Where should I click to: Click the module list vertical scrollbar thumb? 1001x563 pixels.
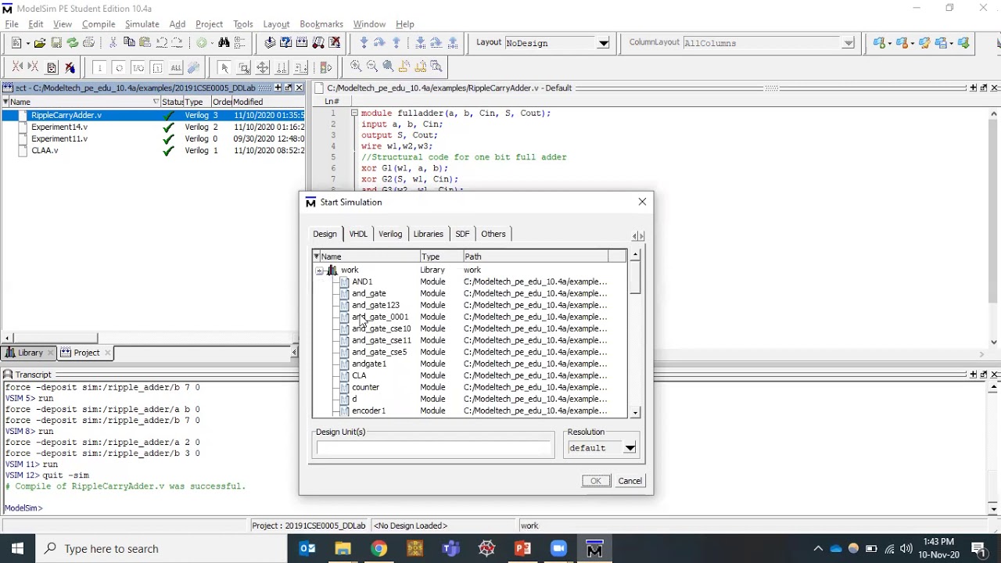(635, 278)
